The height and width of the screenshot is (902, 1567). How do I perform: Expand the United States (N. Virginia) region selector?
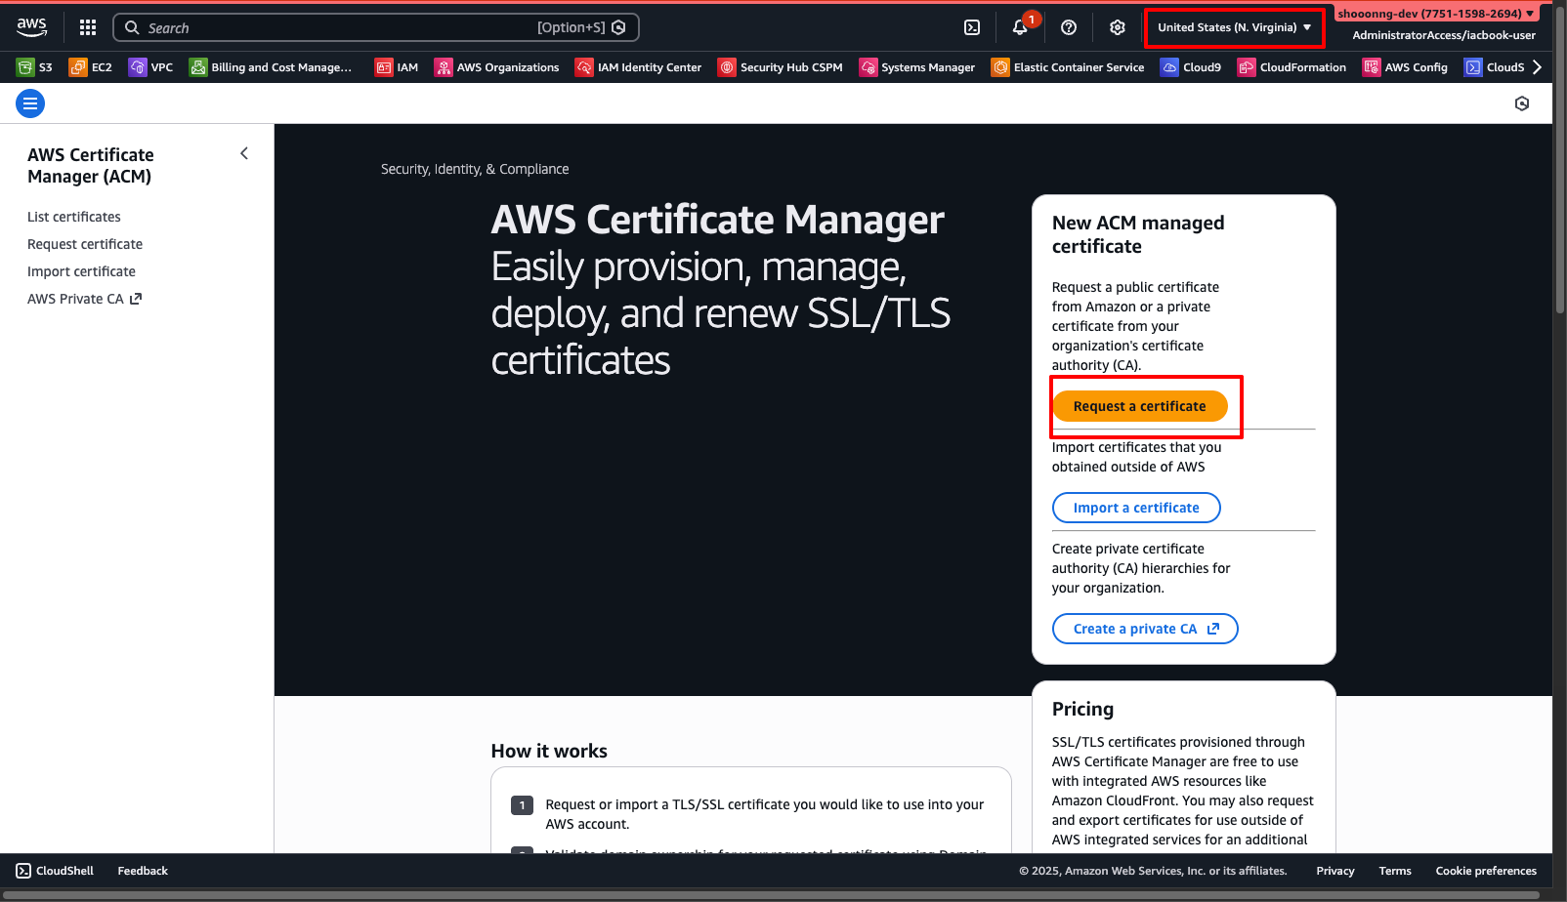tap(1235, 27)
